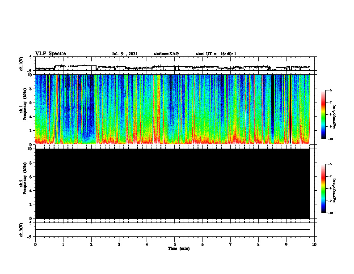The height and width of the screenshot is (274, 354).
Task: Click "-9" tick on ch.2 colorbar
Action: coord(329,201)
